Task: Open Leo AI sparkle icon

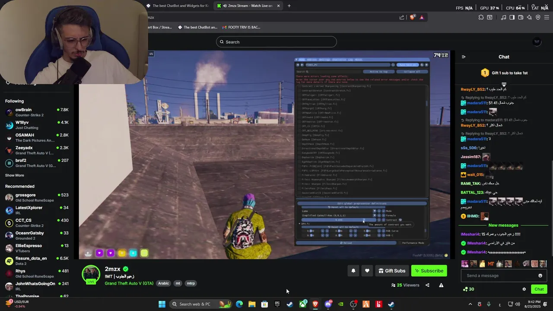Action: click(529, 17)
